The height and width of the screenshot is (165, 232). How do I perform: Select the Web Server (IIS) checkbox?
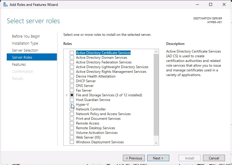point(72,137)
